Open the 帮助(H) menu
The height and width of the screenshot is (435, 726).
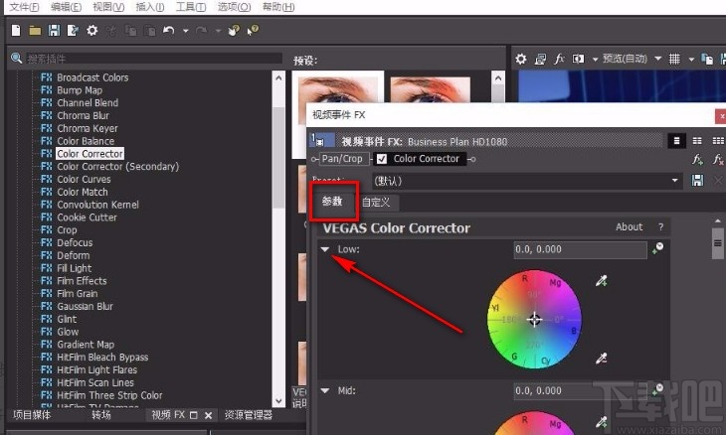(278, 7)
